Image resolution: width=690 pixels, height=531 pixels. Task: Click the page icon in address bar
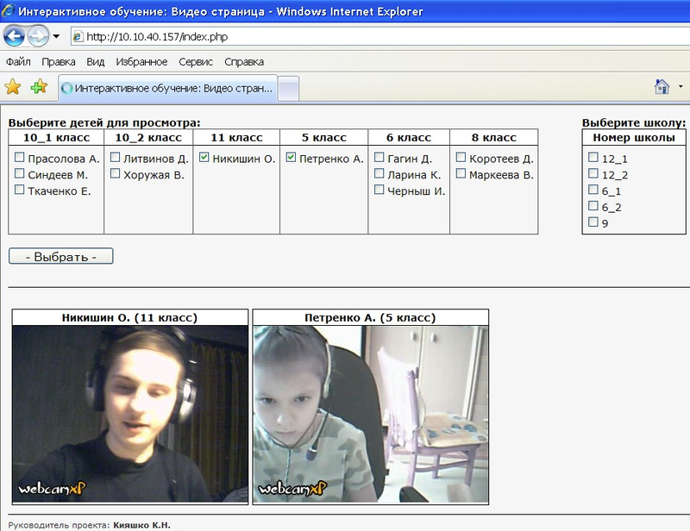pos(78,36)
